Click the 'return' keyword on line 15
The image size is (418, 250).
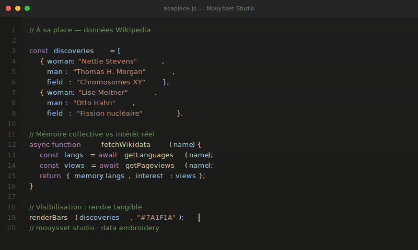50,176
